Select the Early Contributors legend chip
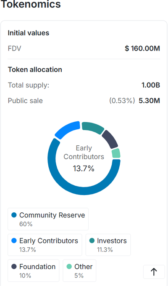168x286 pixels. (45, 245)
